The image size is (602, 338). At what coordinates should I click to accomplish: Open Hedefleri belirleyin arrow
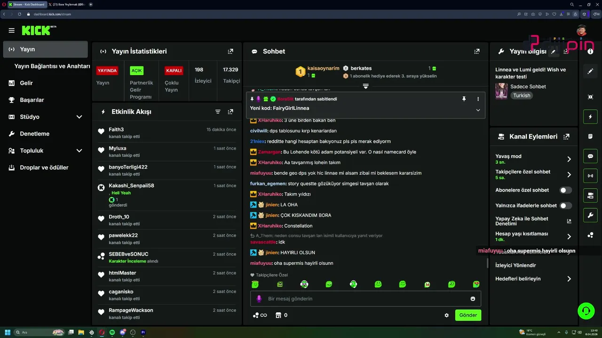point(569,279)
